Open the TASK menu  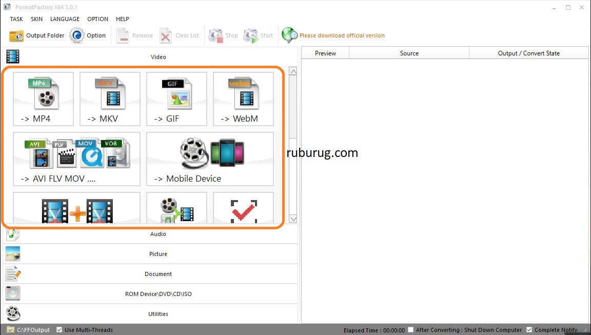click(16, 19)
